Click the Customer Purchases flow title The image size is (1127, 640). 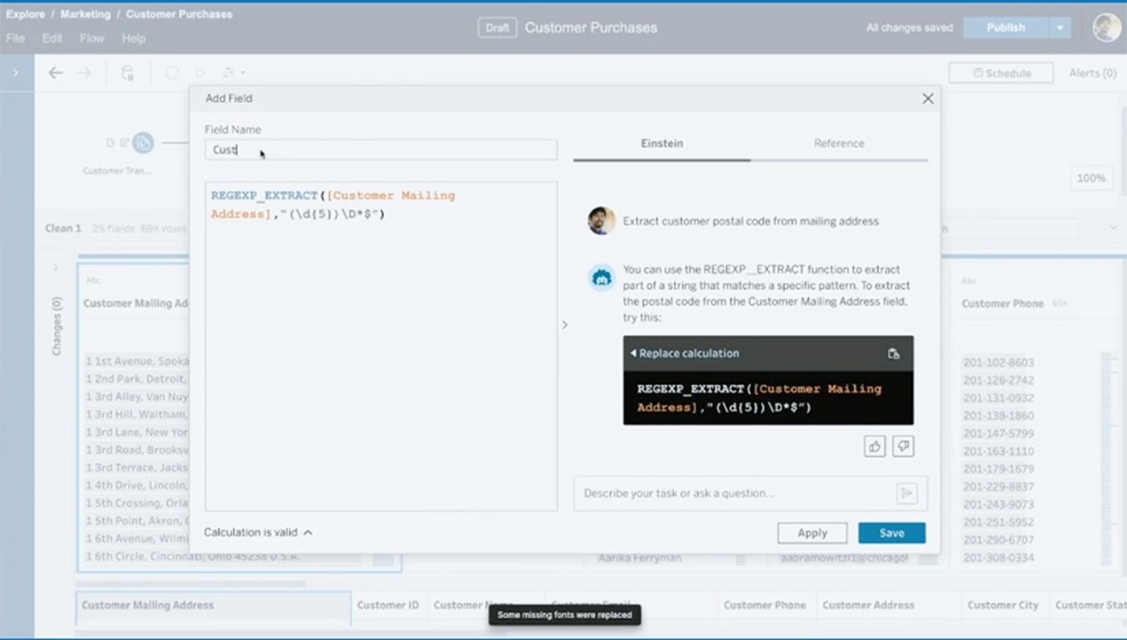coord(591,27)
